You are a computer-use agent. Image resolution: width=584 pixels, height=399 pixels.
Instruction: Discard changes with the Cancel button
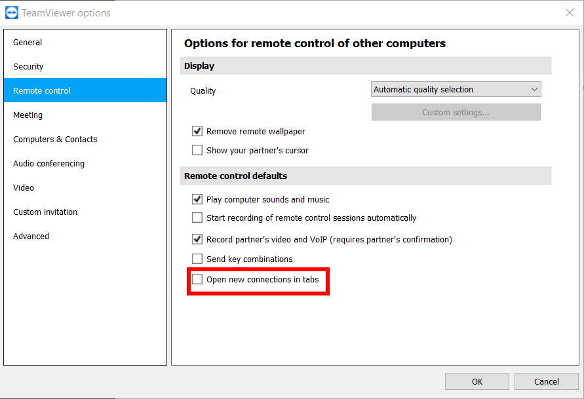(x=547, y=381)
